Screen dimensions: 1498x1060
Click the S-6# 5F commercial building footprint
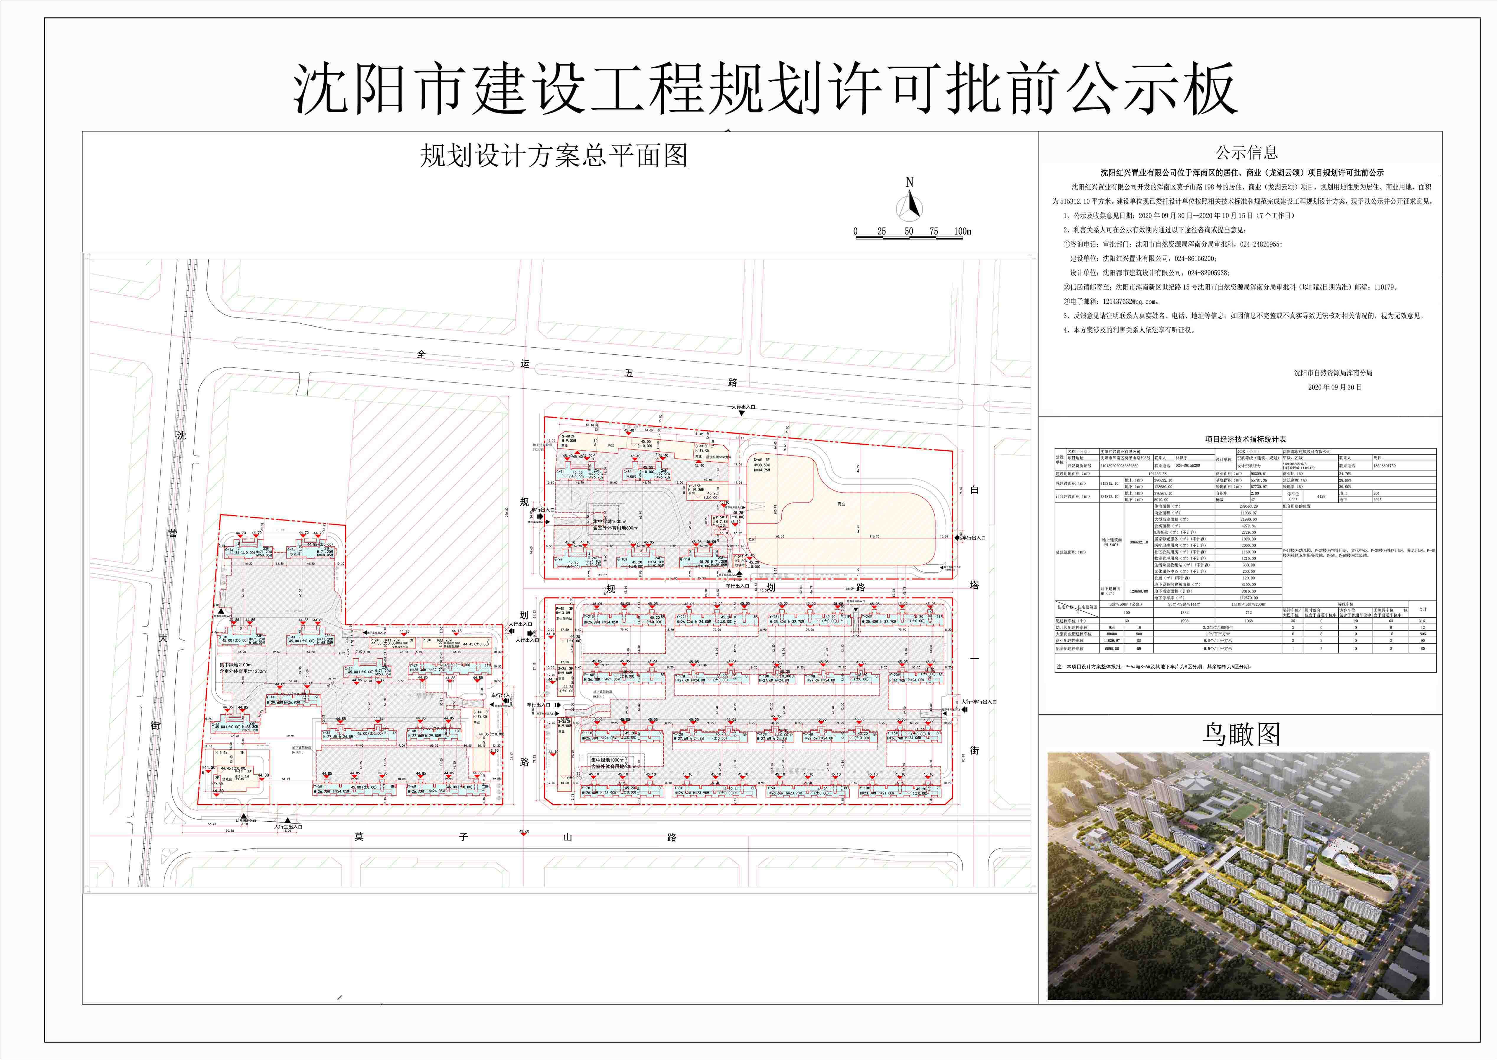coord(842,516)
